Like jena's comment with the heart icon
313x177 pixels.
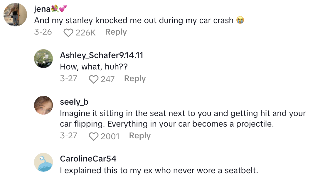68,33
